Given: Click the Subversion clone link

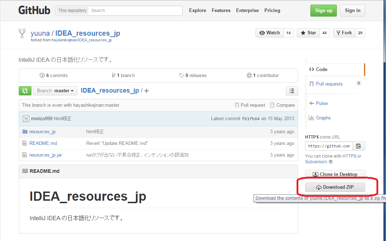Looking at the screenshot, I should coord(316,162).
